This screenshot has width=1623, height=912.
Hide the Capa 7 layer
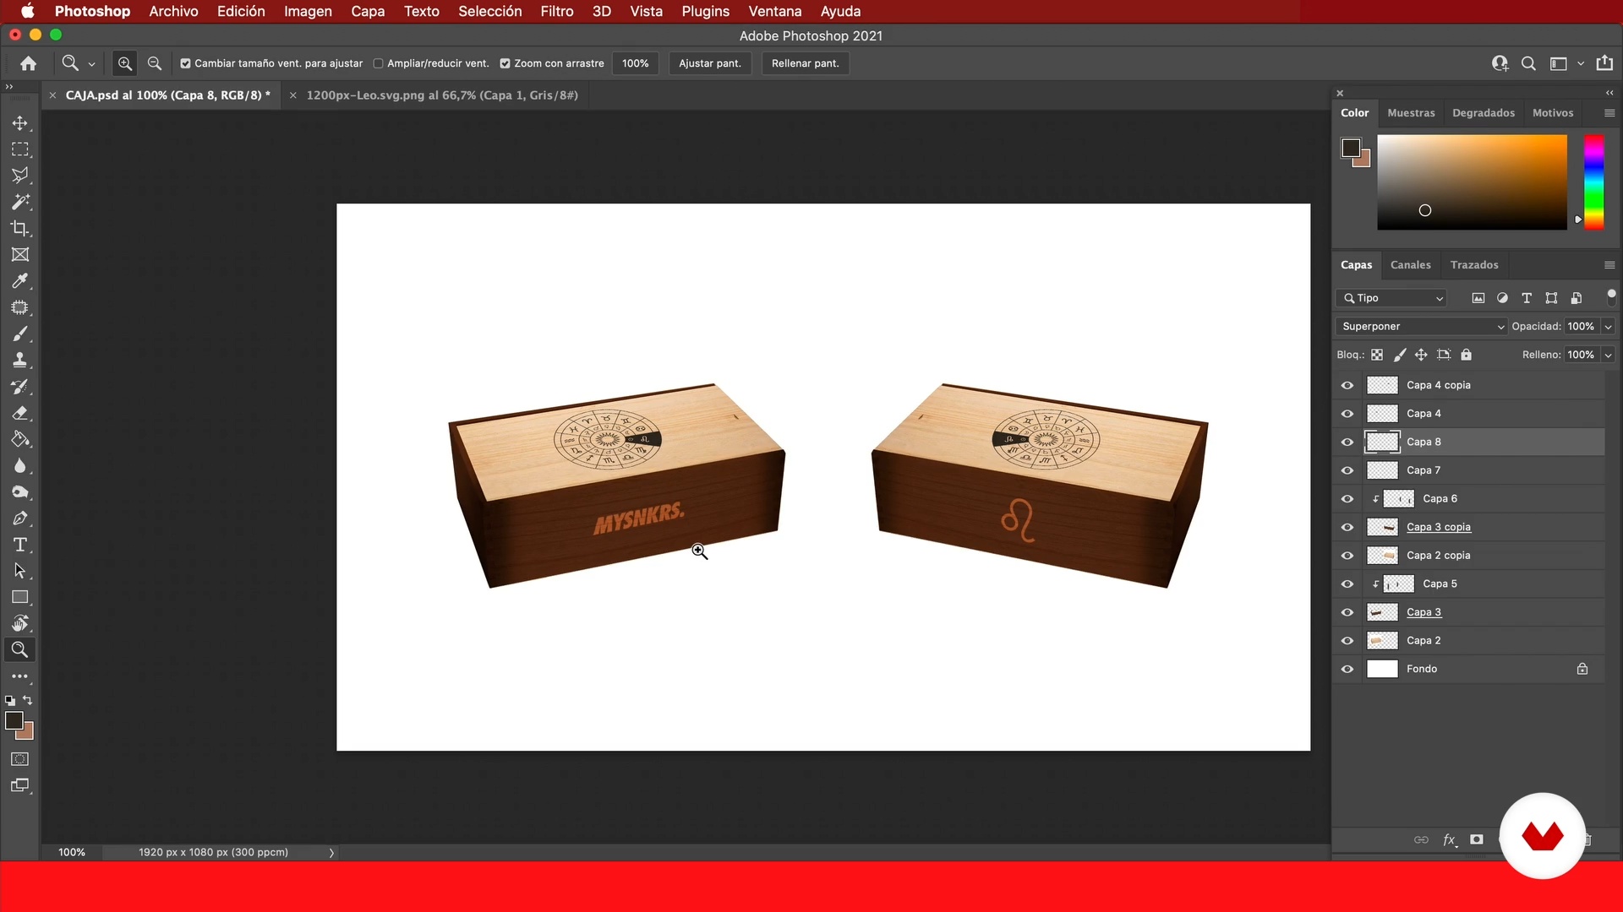pos(1347,470)
